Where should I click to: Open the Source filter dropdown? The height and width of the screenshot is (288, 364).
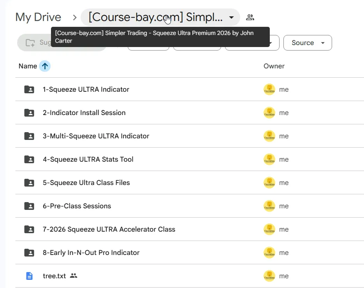pos(308,43)
